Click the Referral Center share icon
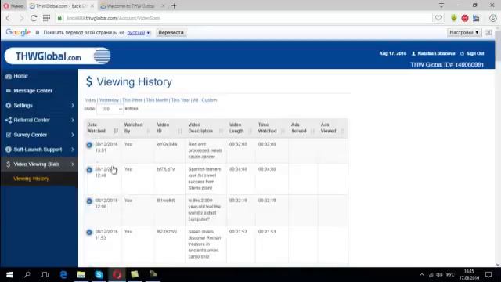501x282 pixels. pyautogui.click(x=9, y=120)
